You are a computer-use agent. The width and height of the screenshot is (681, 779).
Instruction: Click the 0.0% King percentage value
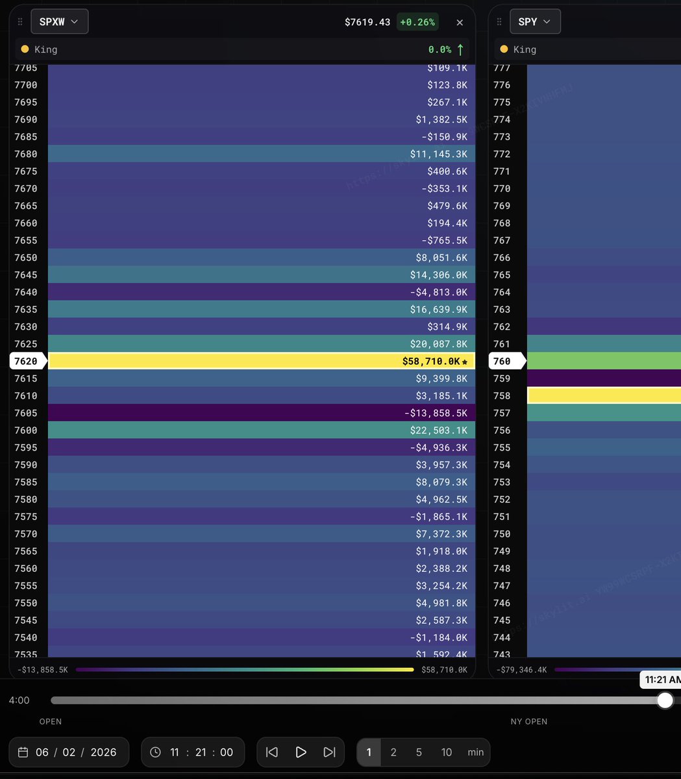click(440, 49)
